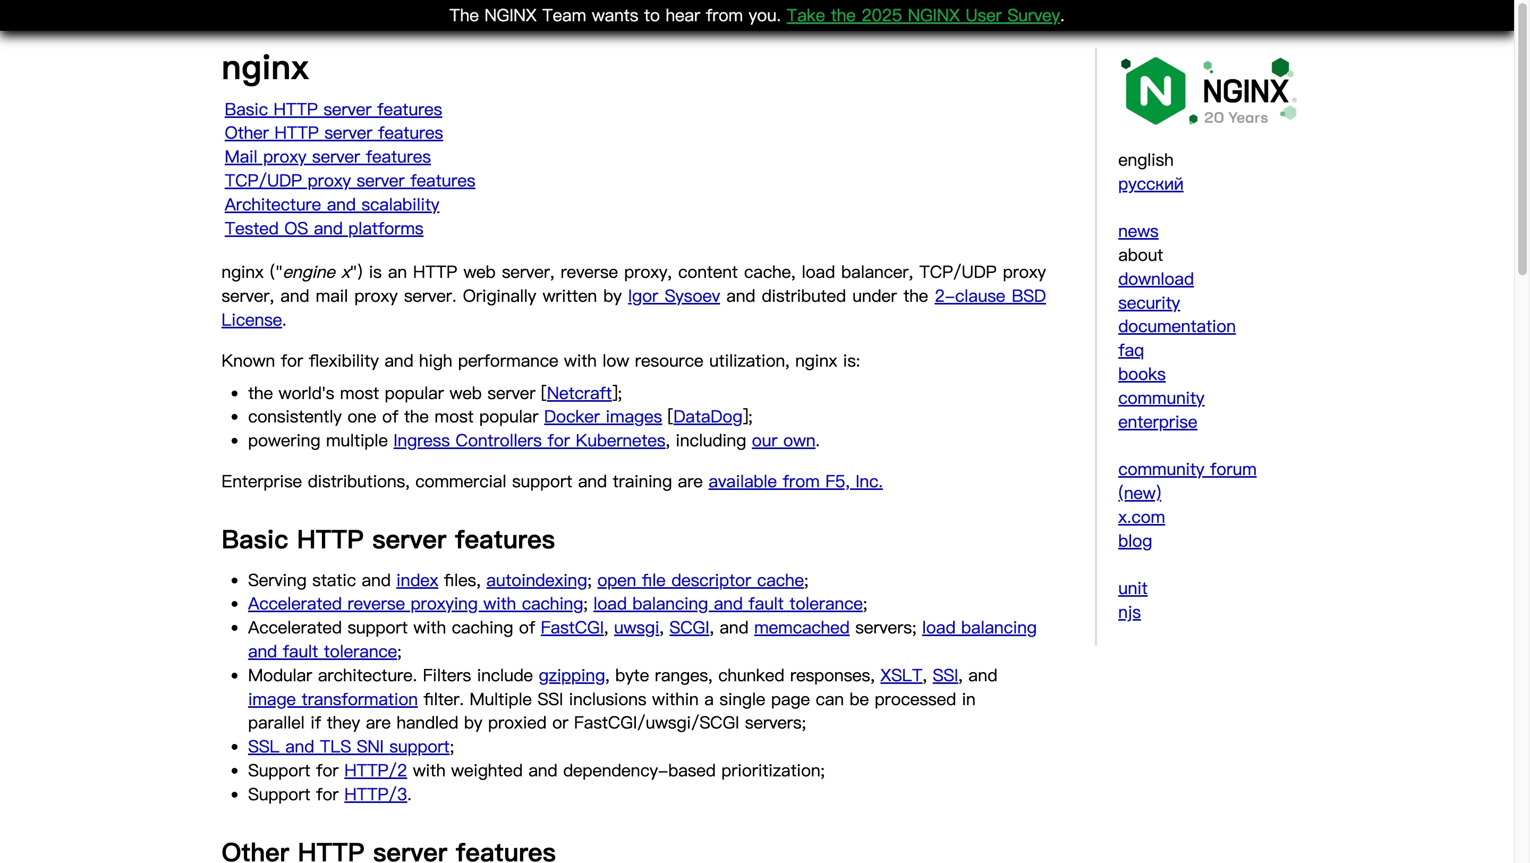Open Accelerated reverse proxying with caching

pyautogui.click(x=416, y=604)
